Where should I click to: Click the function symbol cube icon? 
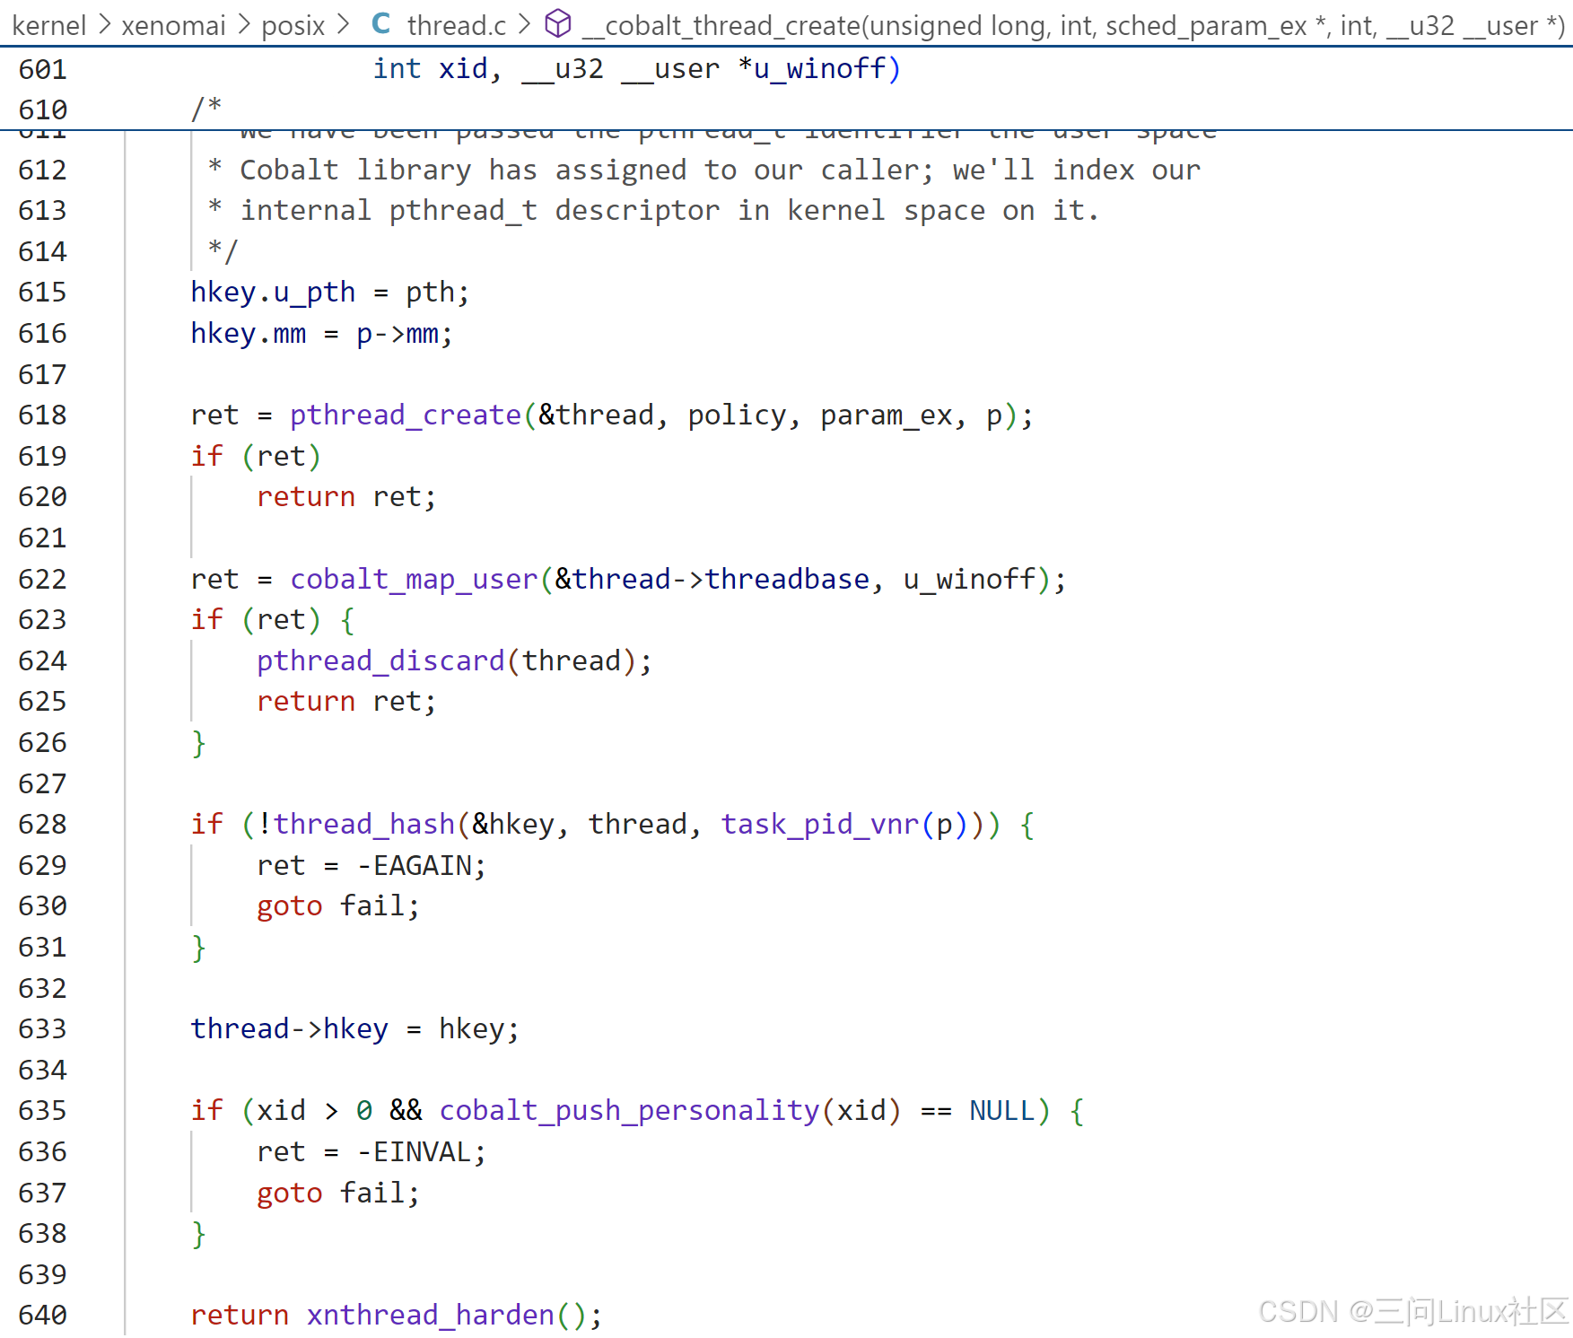[558, 24]
